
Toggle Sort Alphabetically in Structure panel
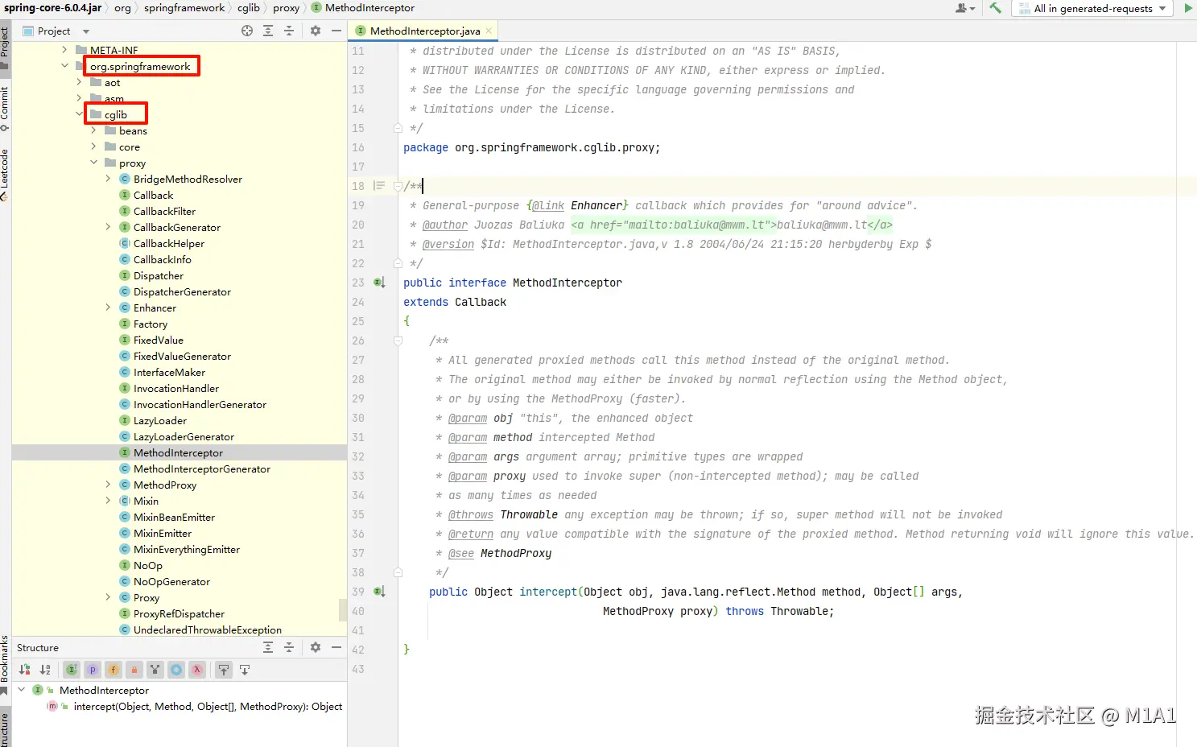pos(45,670)
